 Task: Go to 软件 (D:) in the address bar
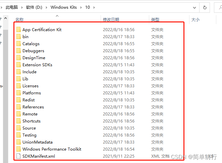click(x=34, y=7)
